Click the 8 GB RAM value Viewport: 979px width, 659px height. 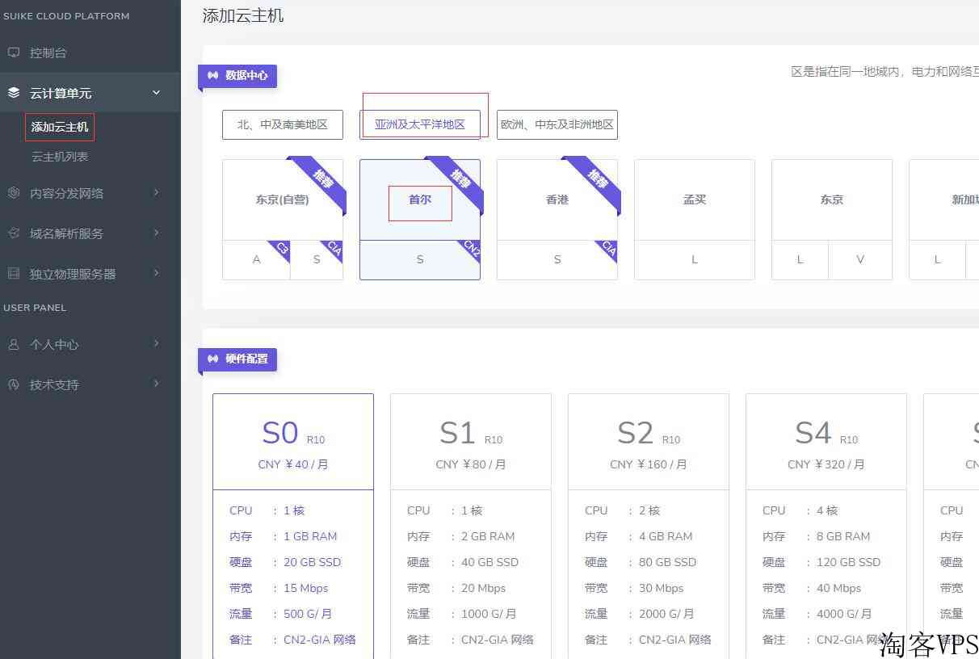[x=843, y=536]
